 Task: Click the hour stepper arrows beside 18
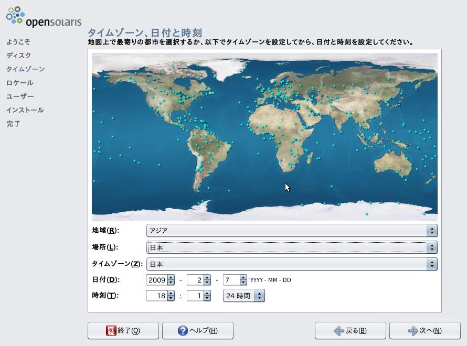tap(171, 296)
